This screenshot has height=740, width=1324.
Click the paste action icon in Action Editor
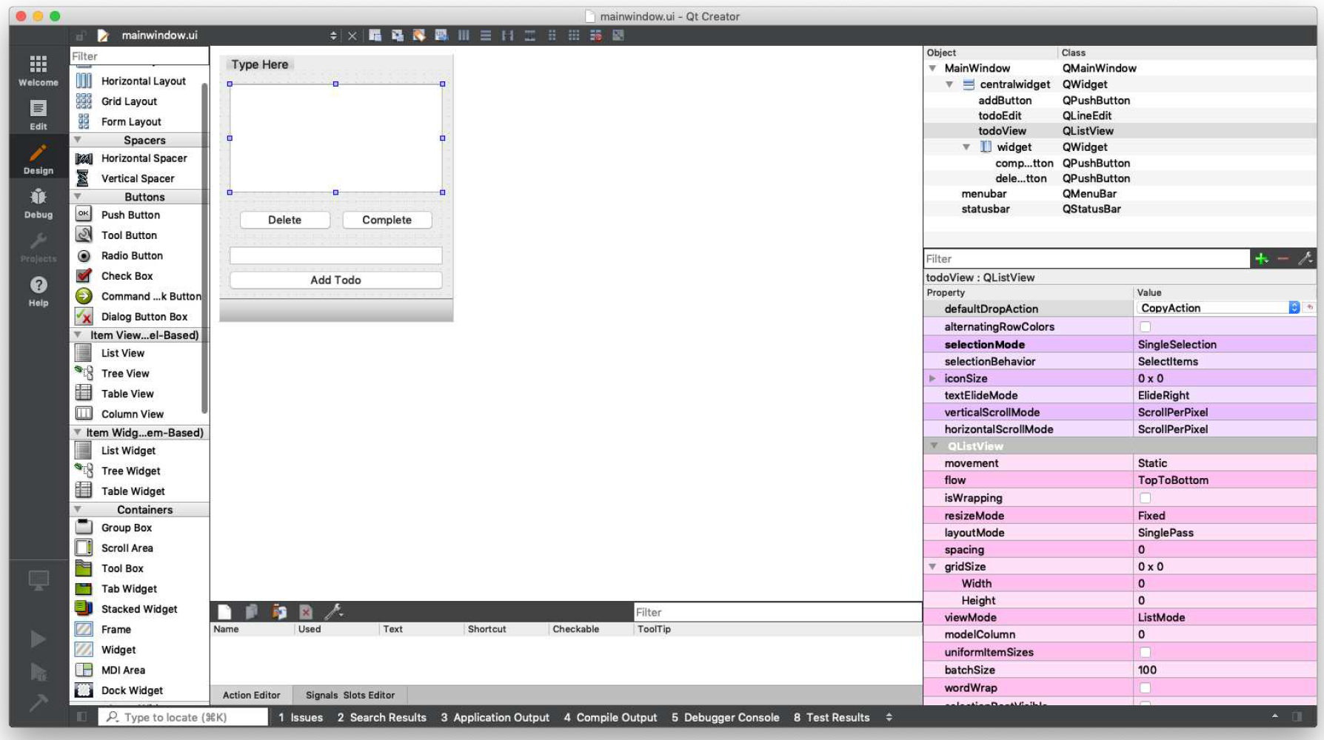[279, 612]
